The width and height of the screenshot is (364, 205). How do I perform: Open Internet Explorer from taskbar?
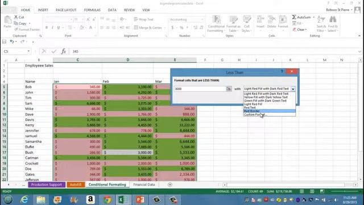pos(24,200)
